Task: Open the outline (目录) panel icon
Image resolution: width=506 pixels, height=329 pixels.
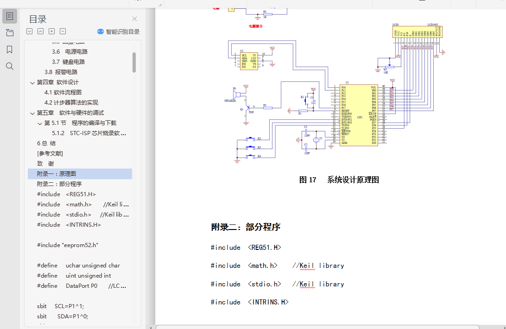Action: tap(10, 16)
